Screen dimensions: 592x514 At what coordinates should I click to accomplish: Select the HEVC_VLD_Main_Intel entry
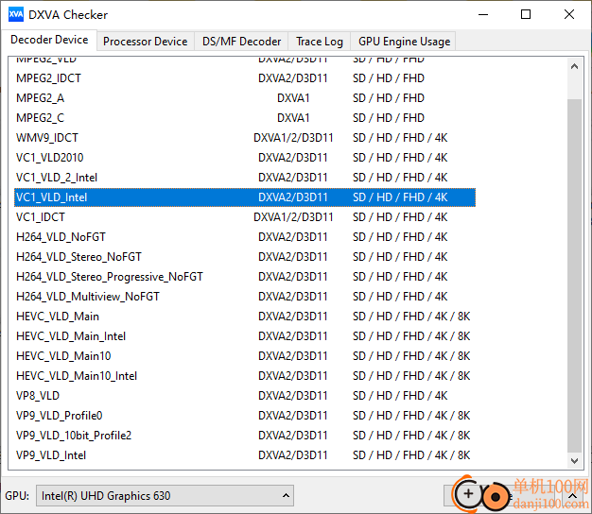pyautogui.click(x=245, y=336)
